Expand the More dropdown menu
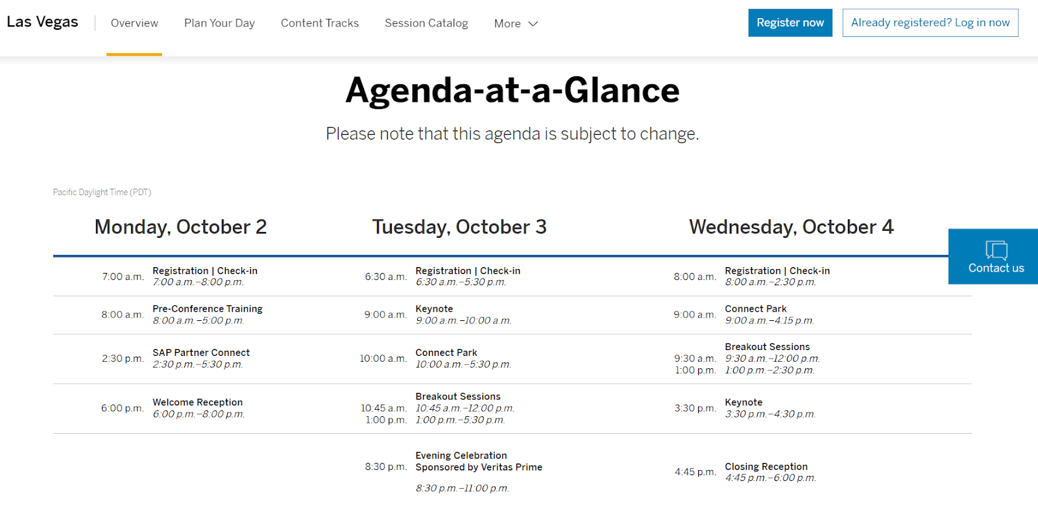The height and width of the screenshot is (505, 1038). coord(515,23)
